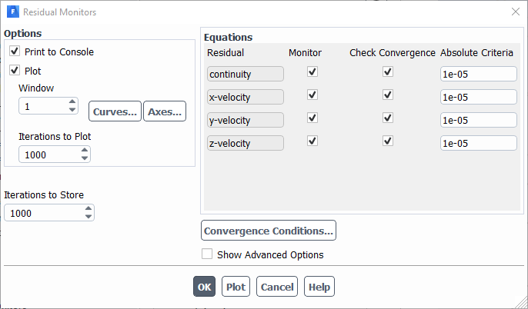Viewport: 528px width, 309px height.
Task: Toggle Monitor checkbox for z-velocity
Action: point(312,141)
